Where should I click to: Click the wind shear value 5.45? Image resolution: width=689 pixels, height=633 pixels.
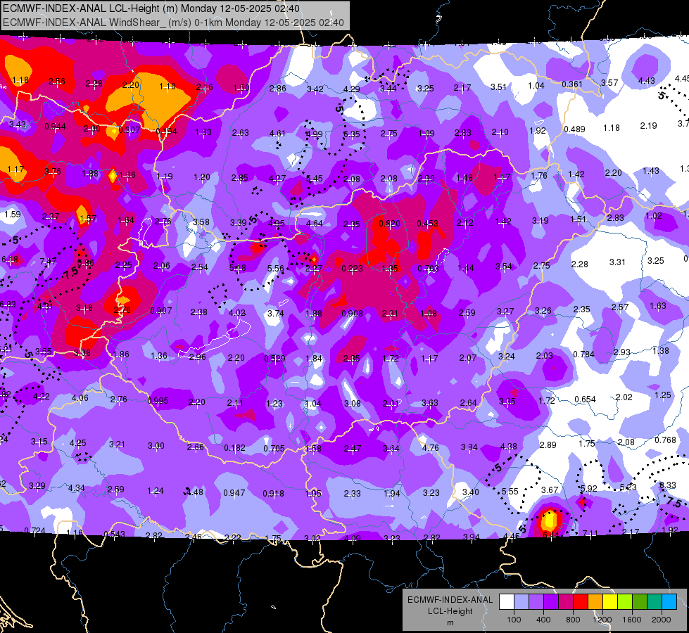(x=314, y=179)
